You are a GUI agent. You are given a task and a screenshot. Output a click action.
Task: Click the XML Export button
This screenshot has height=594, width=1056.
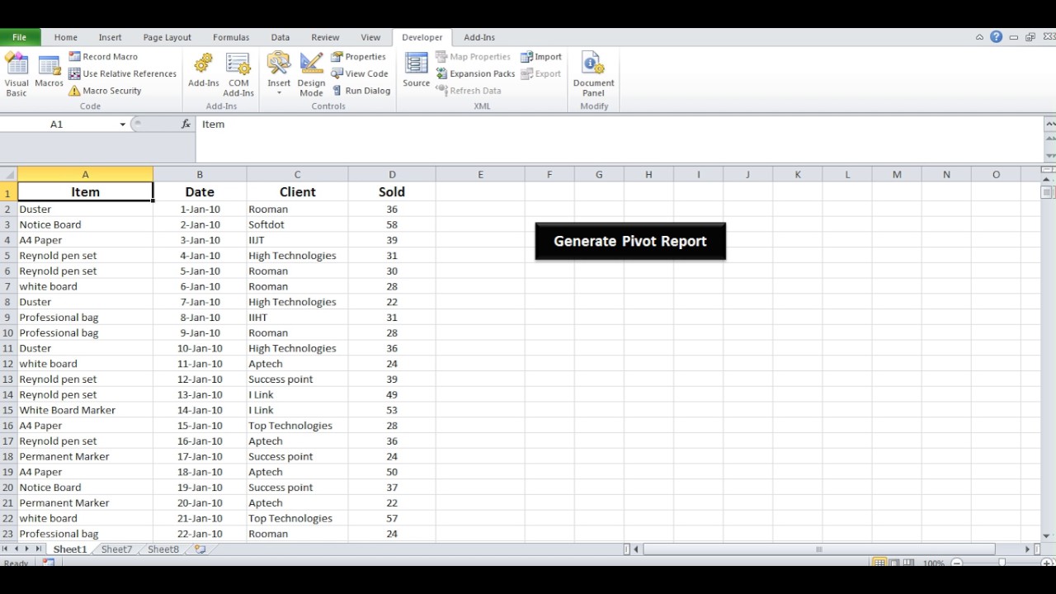541,73
